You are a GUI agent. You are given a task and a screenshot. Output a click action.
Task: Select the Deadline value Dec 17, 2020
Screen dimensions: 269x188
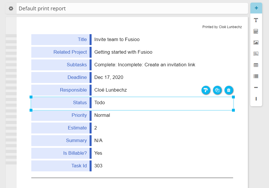click(x=109, y=77)
